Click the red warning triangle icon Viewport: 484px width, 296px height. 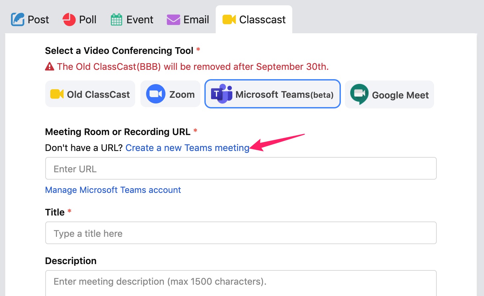click(50, 67)
